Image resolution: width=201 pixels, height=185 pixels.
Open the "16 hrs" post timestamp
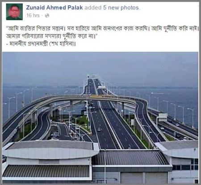(33, 15)
